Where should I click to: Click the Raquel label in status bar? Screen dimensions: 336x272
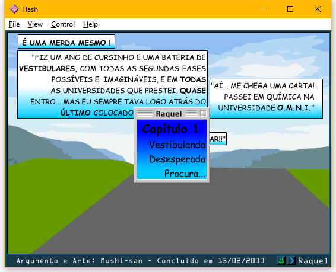click(x=313, y=261)
